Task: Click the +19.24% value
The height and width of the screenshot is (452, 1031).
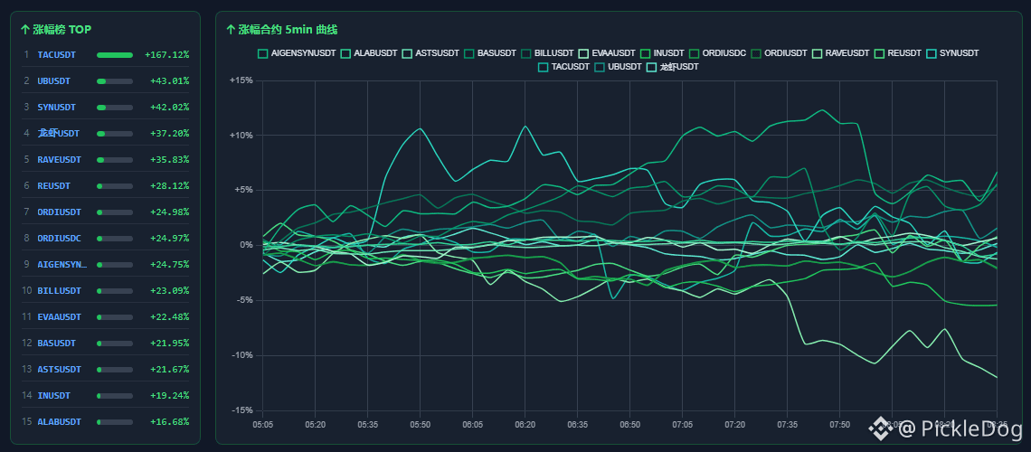Action: click(x=170, y=396)
